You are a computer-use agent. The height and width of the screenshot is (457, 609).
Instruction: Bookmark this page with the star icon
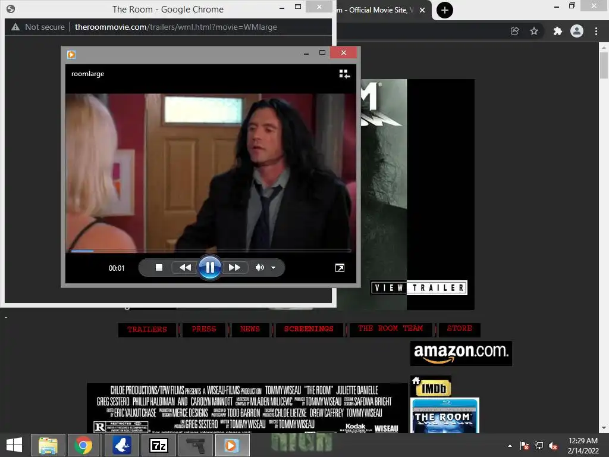534,31
